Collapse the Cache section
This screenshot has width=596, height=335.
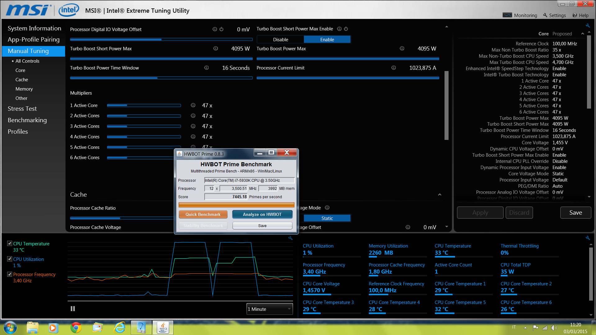pyautogui.click(x=440, y=194)
